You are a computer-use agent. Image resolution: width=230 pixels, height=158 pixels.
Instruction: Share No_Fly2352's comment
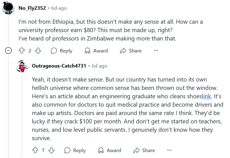pos(131,51)
